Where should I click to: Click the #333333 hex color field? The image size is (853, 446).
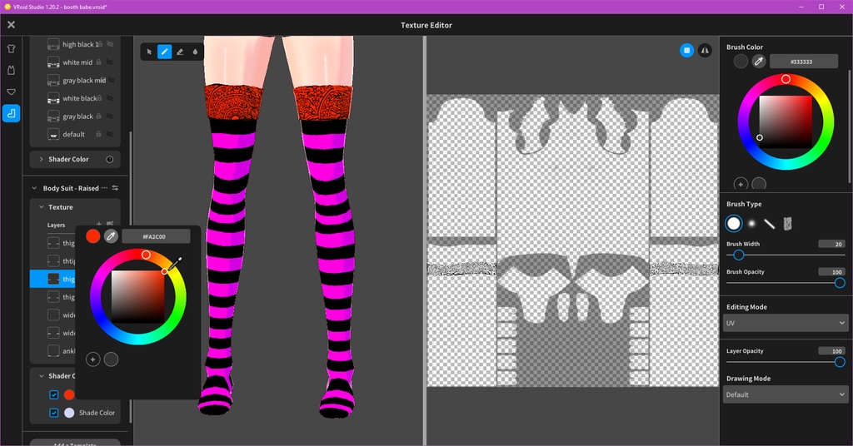[x=804, y=62]
